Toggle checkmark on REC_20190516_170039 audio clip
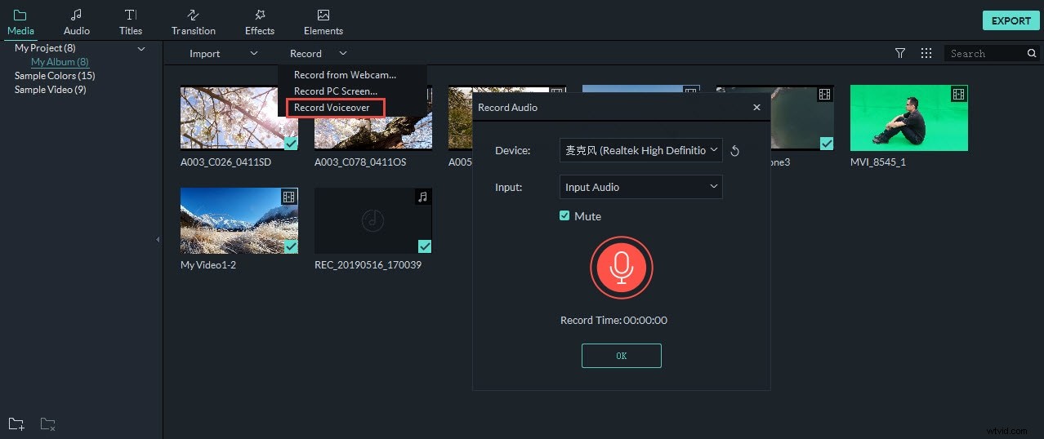Screen dimensions: 1044x439 (x=425, y=246)
